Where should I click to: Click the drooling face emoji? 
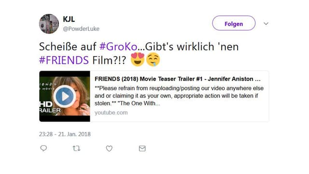(153, 59)
